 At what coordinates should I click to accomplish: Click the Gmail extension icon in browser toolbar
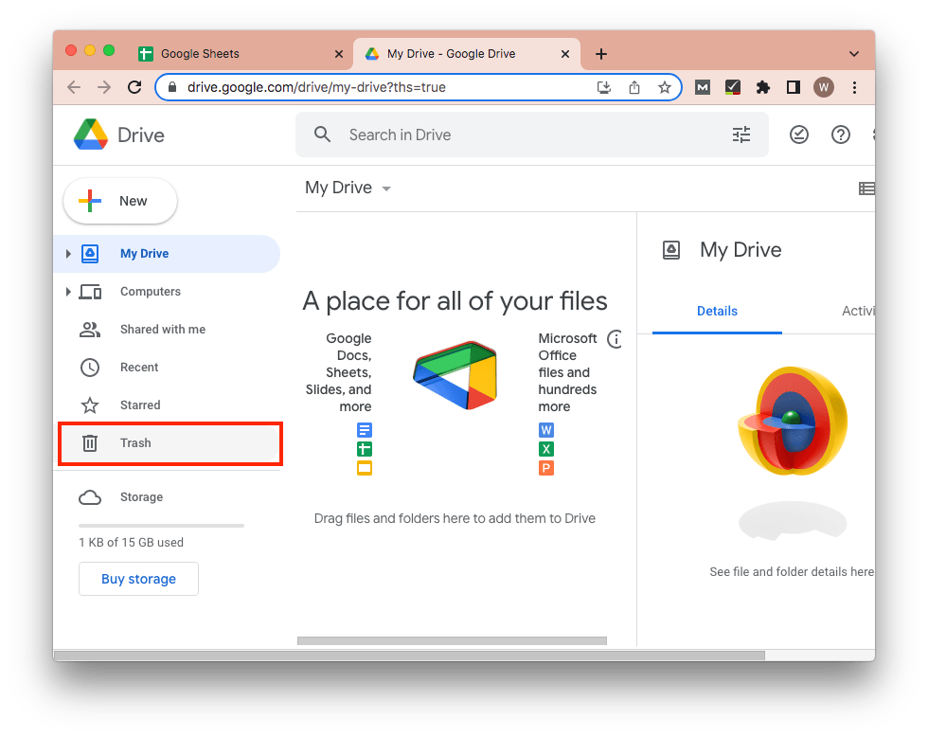point(702,86)
